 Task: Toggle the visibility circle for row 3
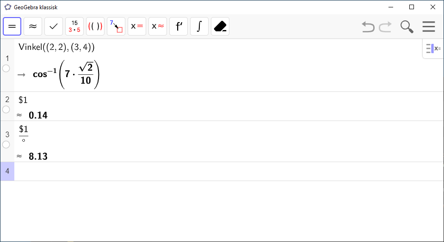(x=6, y=145)
